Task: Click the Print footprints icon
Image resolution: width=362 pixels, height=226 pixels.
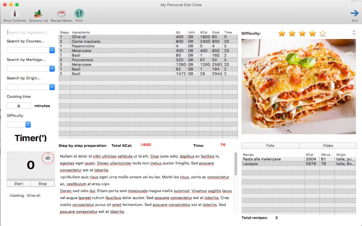Action: (x=79, y=14)
